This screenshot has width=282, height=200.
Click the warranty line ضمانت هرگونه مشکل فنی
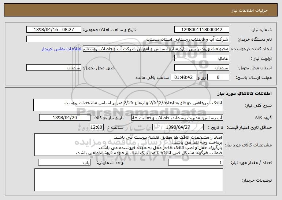pos(149,153)
